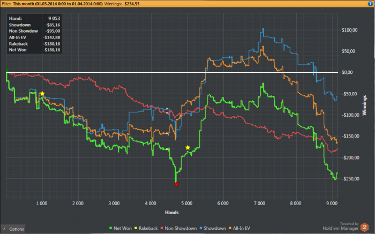Click the -$50,00 y-axis label
The image size is (375, 234).
(x=349, y=94)
